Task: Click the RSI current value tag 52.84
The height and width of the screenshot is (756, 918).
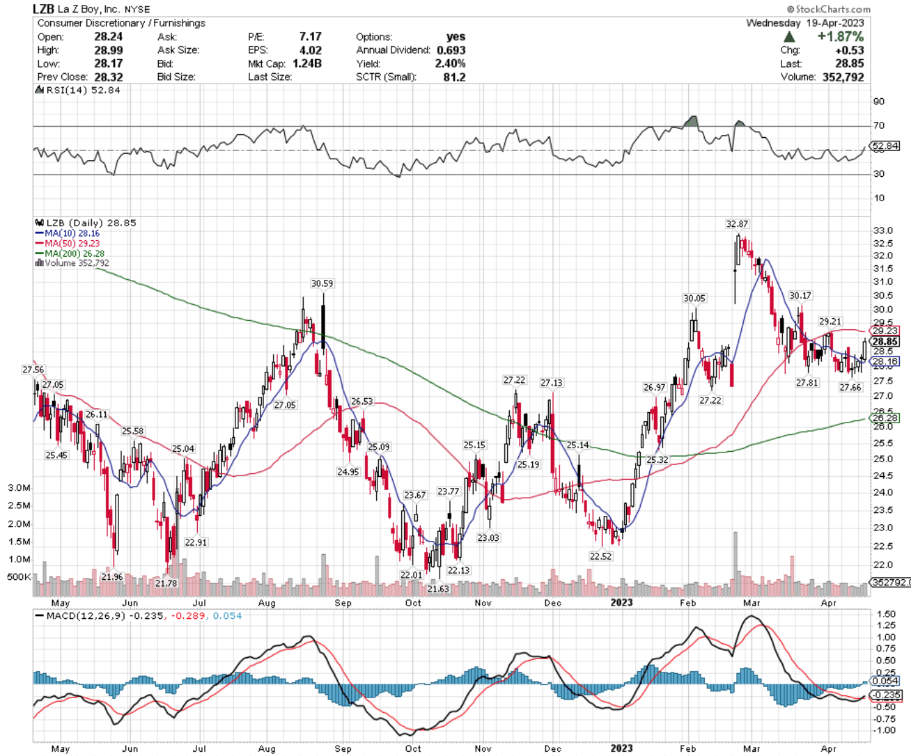Action: point(886,146)
